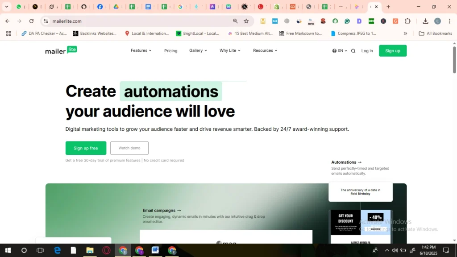Switch to the Facebook tab
Viewport: 457px width, 257px height.
[x=100, y=7]
